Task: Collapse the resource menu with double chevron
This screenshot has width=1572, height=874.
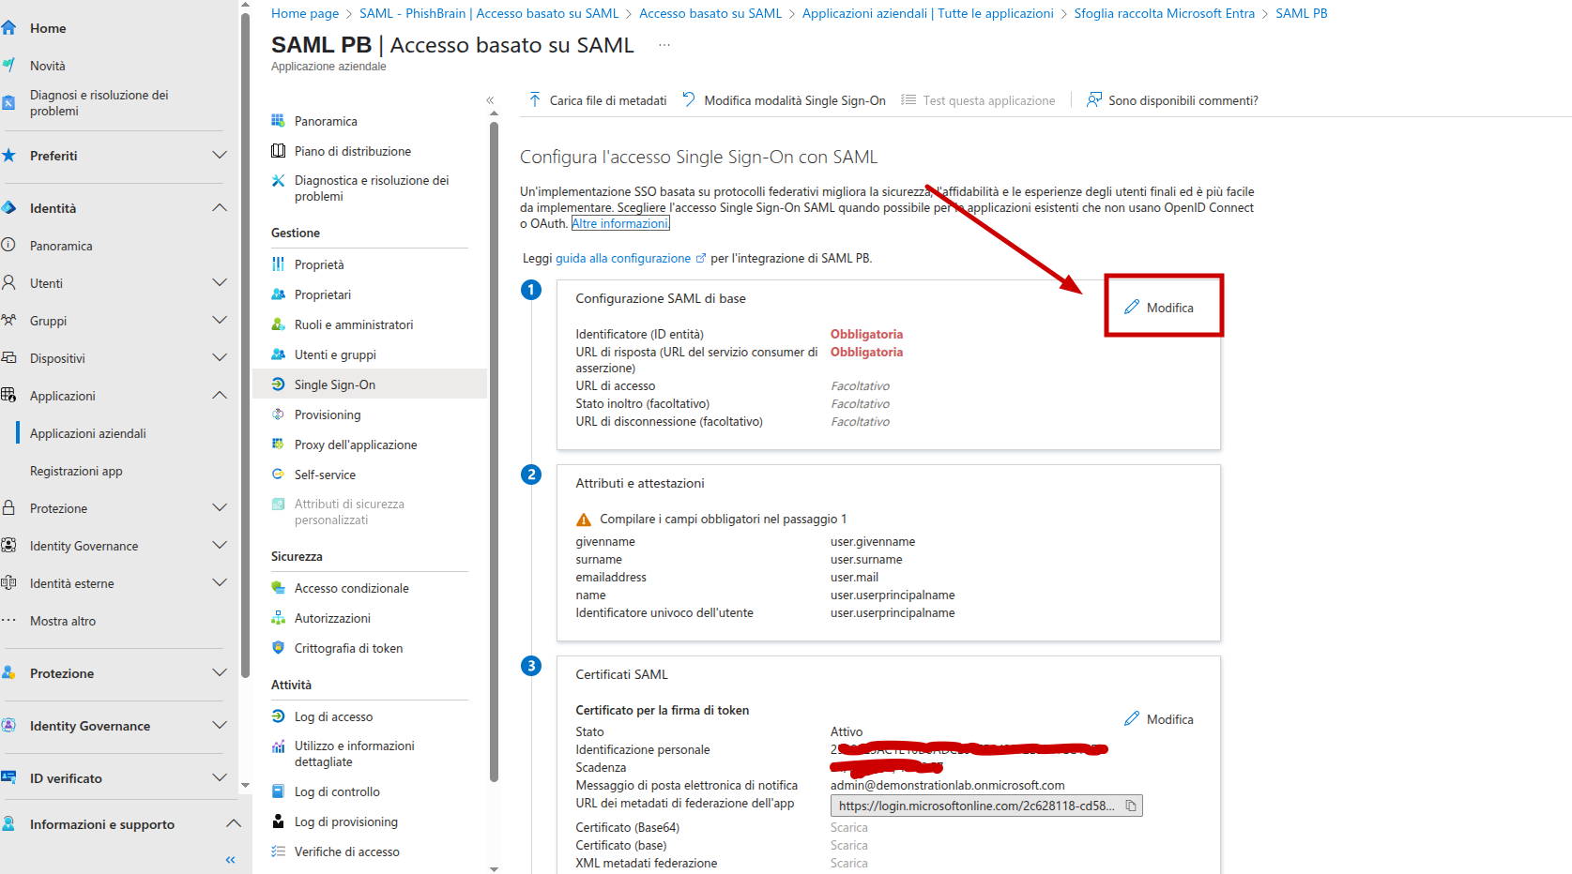Action: [x=490, y=100]
